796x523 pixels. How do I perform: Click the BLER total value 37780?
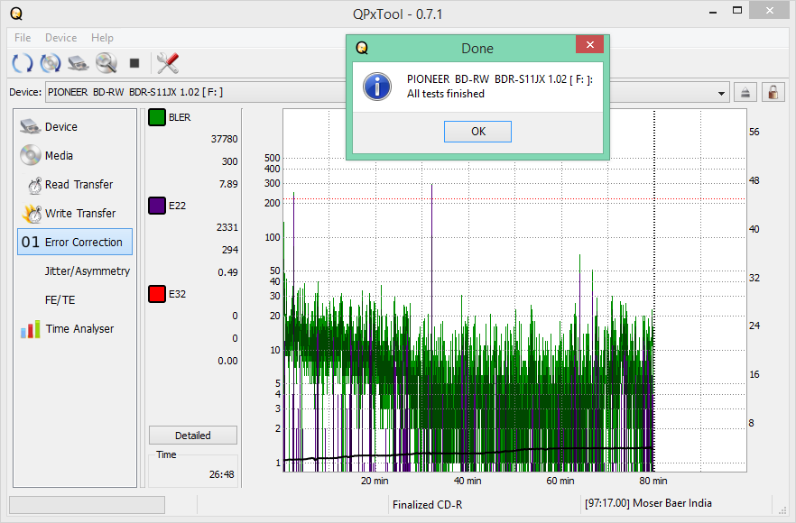224,139
